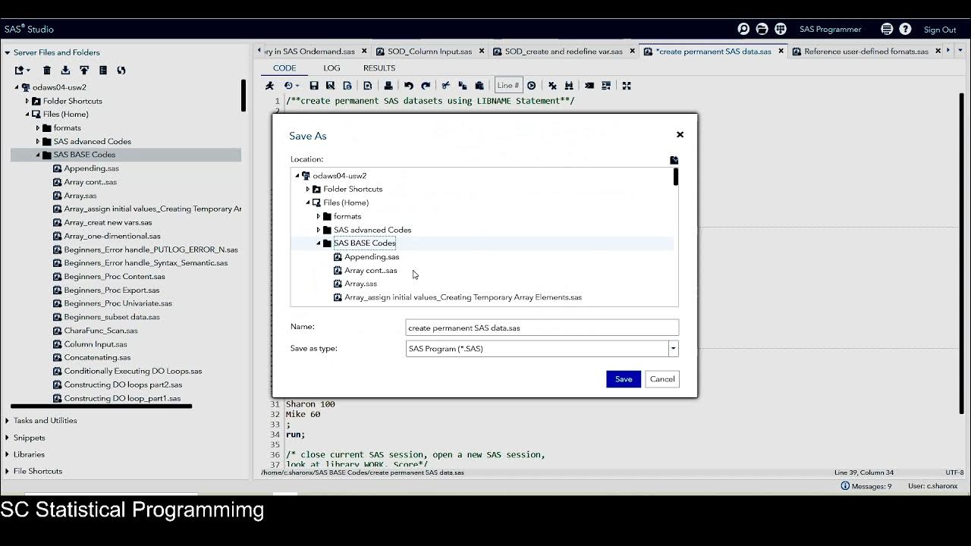Expand the File Shortcuts section
971x546 pixels.
7,471
